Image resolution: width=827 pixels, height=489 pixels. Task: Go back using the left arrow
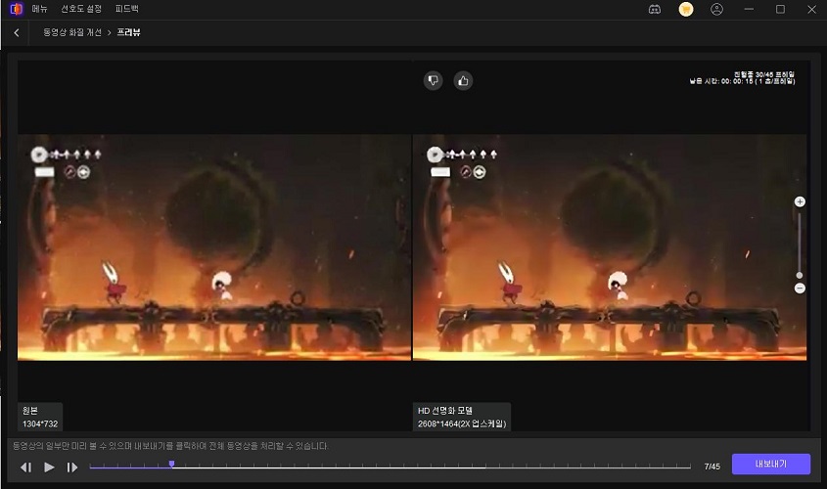pos(17,32)
